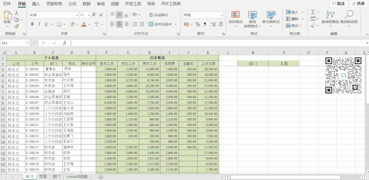Image resolution: width=369 pixels, height=180 pixels.
Task: Click the 共享 share button
Action: click(x=357, y=4)
